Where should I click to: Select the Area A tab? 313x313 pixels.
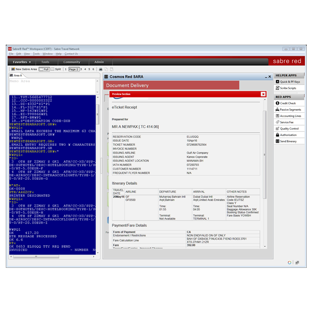17,76
